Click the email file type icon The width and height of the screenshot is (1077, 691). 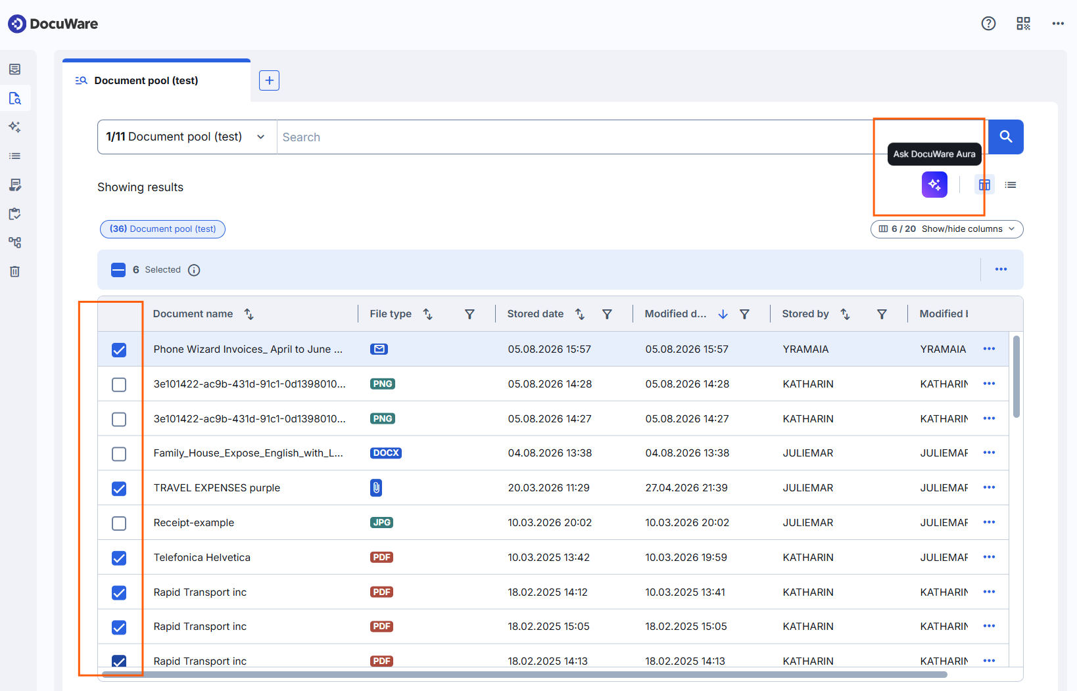tap(379, 349)
